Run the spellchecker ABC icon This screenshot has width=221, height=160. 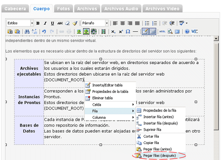181,23
